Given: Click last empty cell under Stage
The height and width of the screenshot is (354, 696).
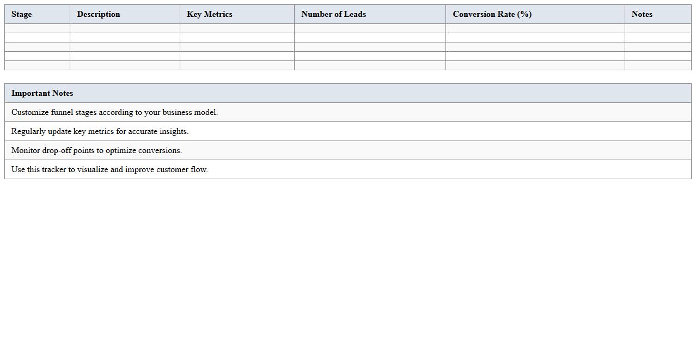Looking at the screenshot, I should coord(37,65).
